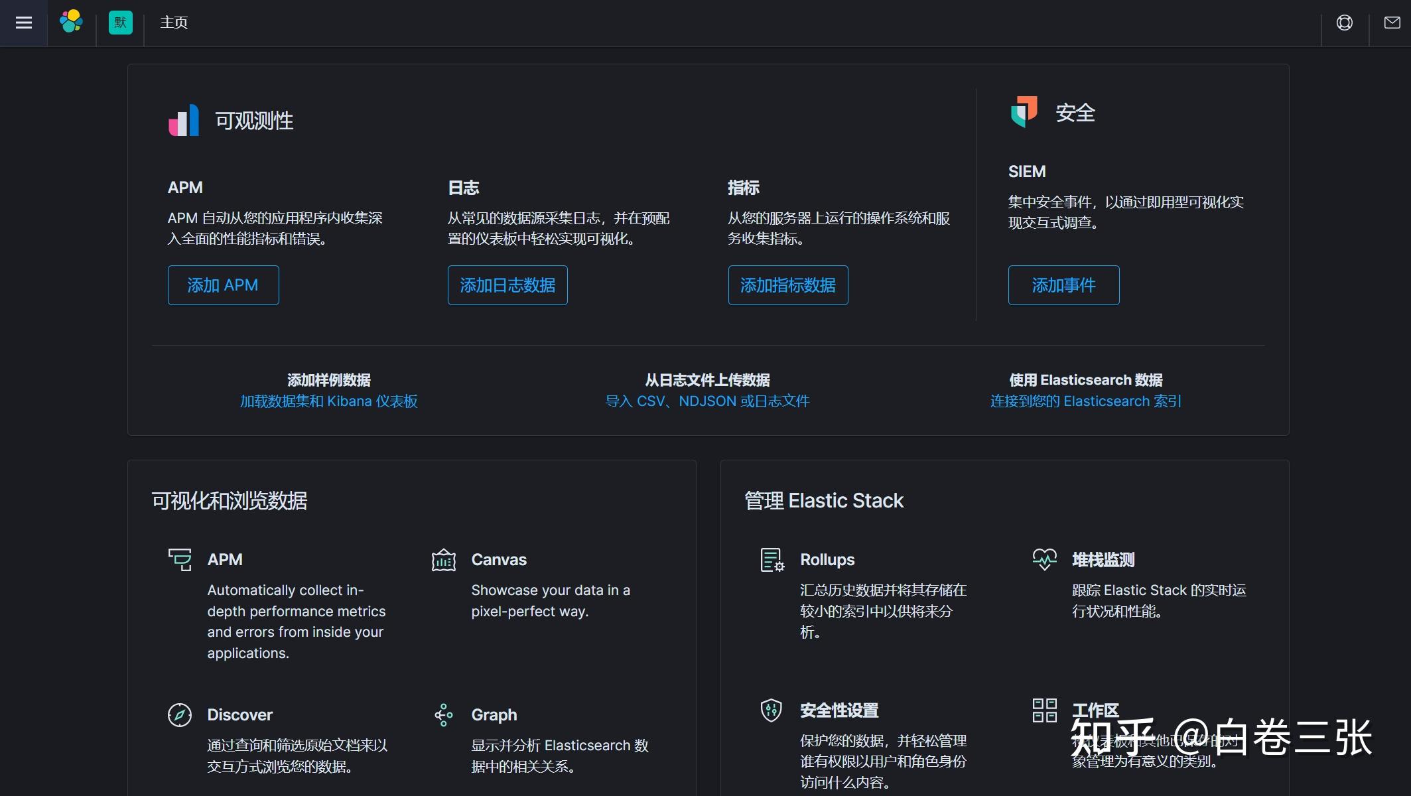Click the 添加事件 button under SIEM
Screen dimensions: 1411x796
[1063, 285]
